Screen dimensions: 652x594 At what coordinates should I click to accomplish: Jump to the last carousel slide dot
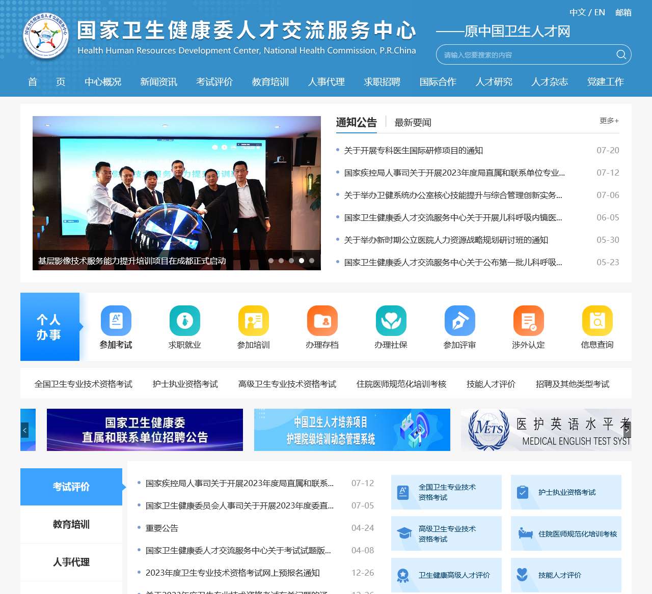pos(312,261)
